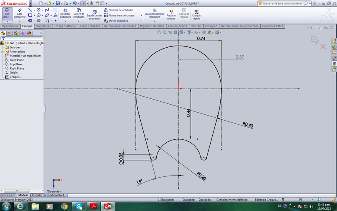Open Estudio de movimiento 1 tab

[x=48, y=195]
